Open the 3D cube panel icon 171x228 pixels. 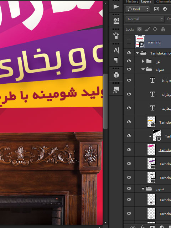(116, 75)
